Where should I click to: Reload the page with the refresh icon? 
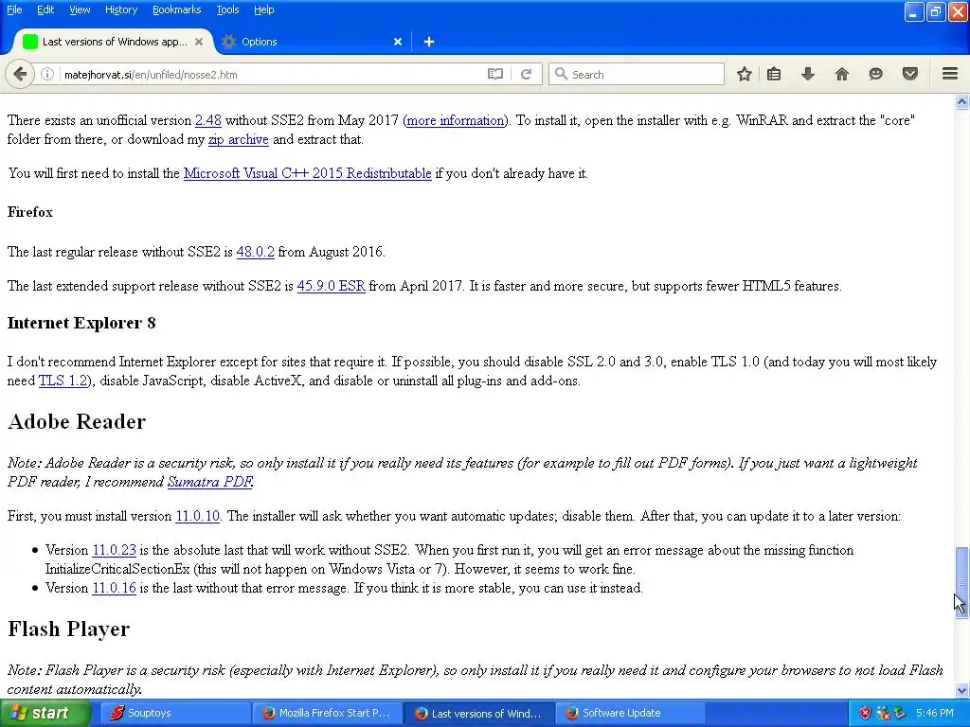click(527, 74)
